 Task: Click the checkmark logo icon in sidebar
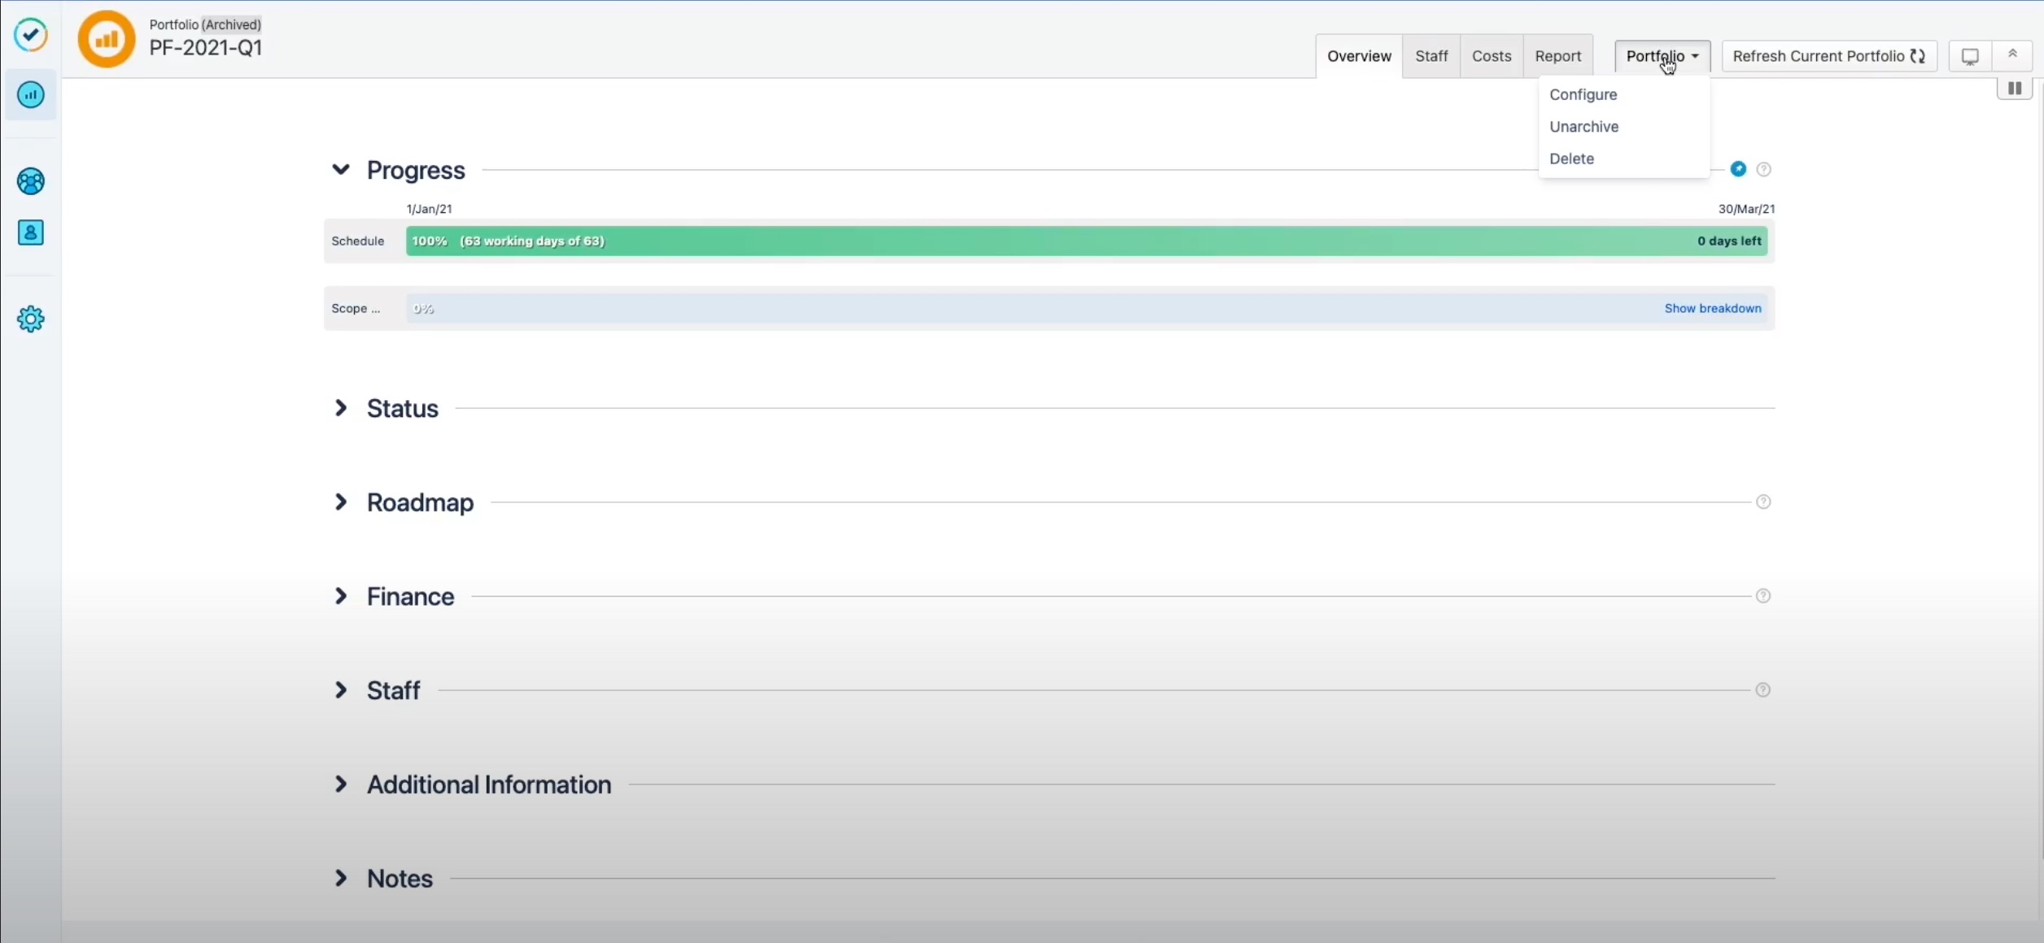pyautogui.click(x=31, y=35)
